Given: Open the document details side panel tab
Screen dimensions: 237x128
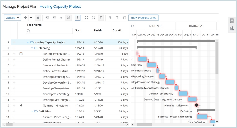Looking at the screenshot, I should (232, 21).
